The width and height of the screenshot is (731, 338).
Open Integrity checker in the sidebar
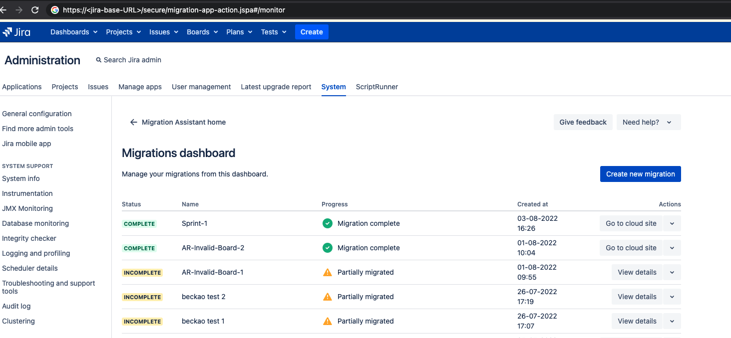coord(29,238)
